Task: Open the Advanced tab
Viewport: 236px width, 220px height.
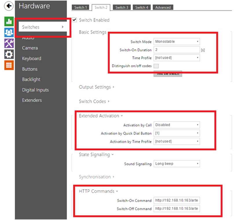Action: pos(163,8)
